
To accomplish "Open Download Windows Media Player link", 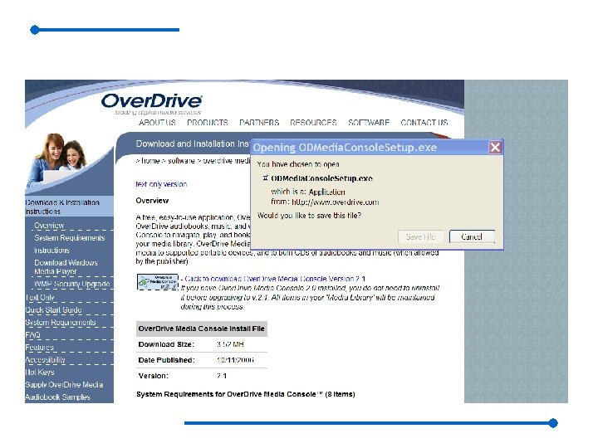I will pyautogui.click(x=66, y=267).
